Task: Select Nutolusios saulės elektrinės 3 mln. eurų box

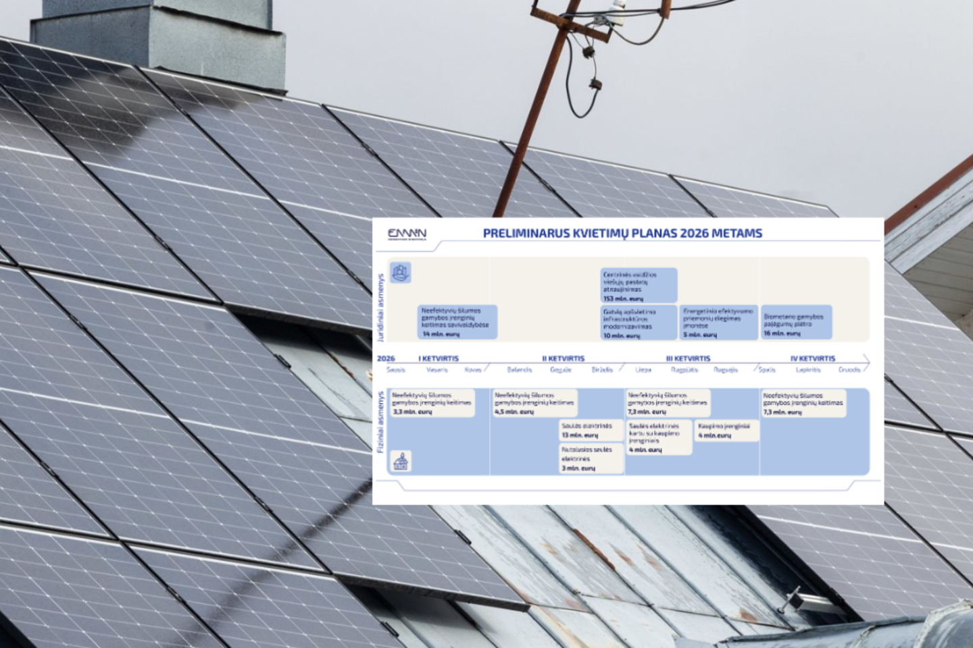Action: 591,458
